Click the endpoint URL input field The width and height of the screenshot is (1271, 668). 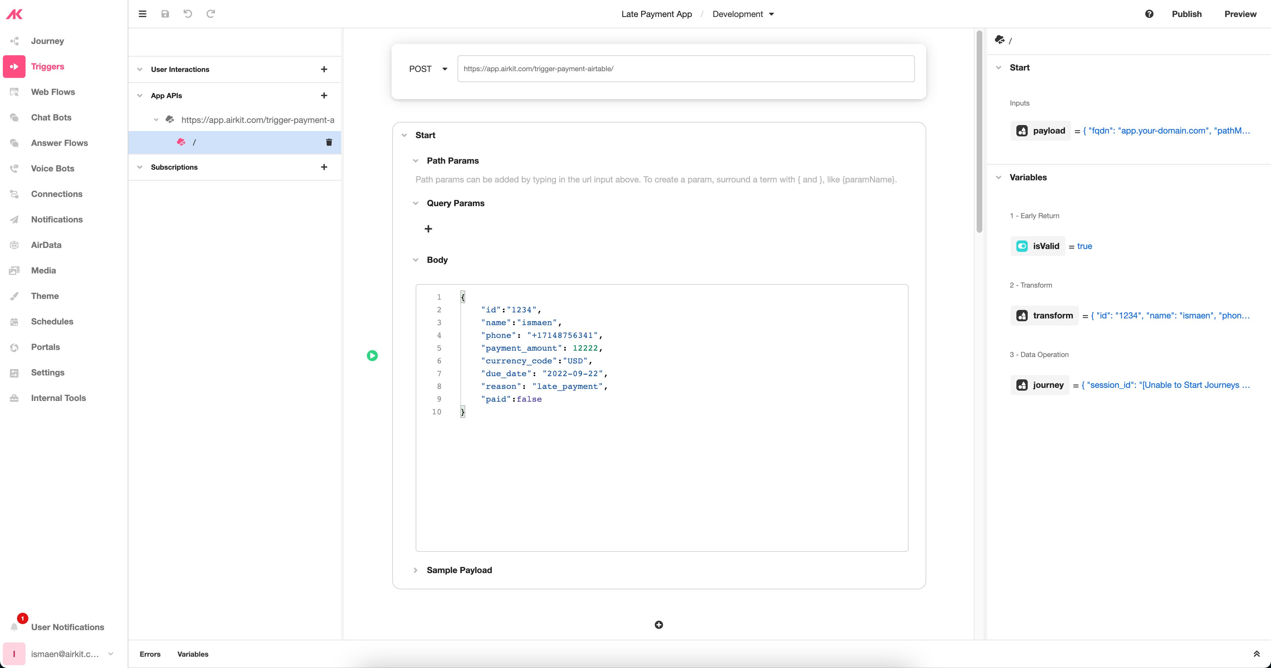coord(686,69)
